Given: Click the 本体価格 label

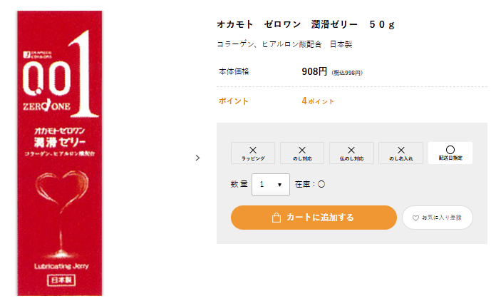Looking at the screenshot, I should [x=234, y=71].
